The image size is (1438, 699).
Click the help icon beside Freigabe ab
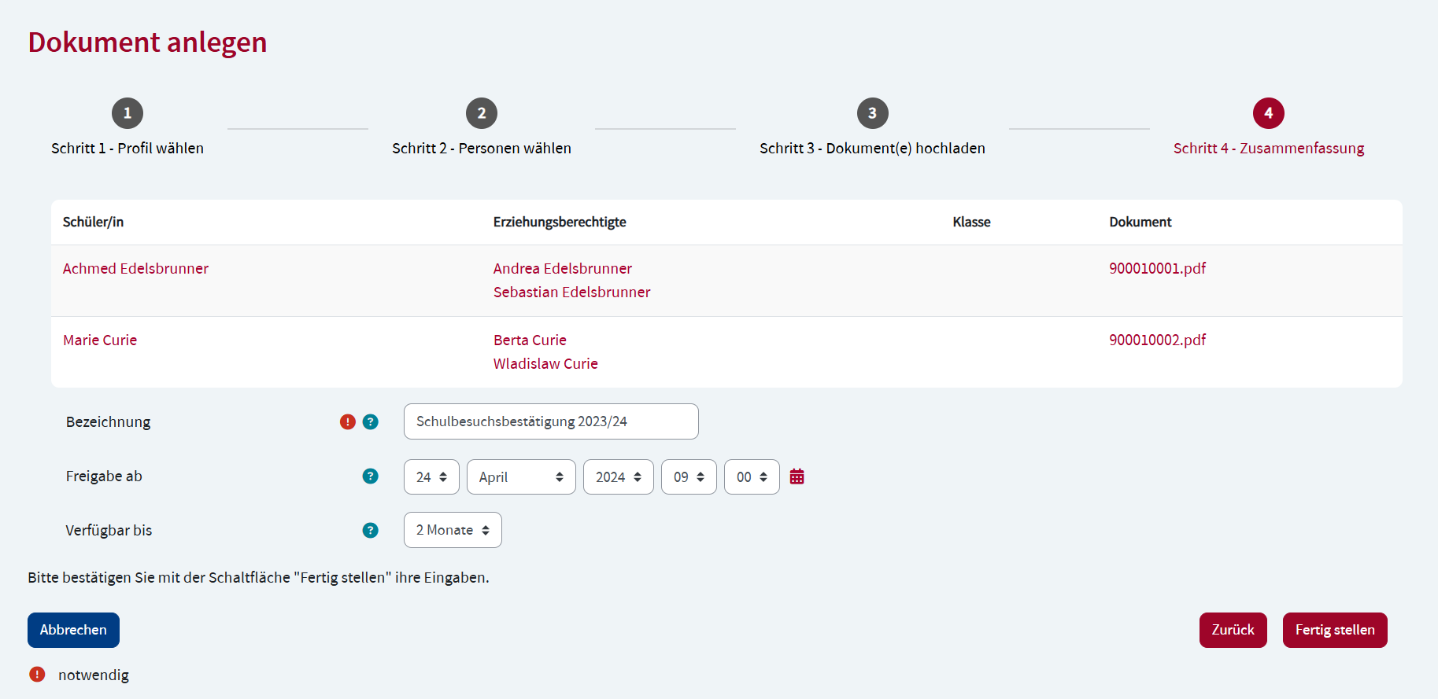point(370,476)
